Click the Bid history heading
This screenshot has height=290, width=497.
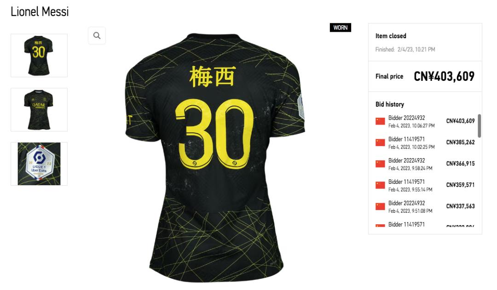click(x=390, y=104)
